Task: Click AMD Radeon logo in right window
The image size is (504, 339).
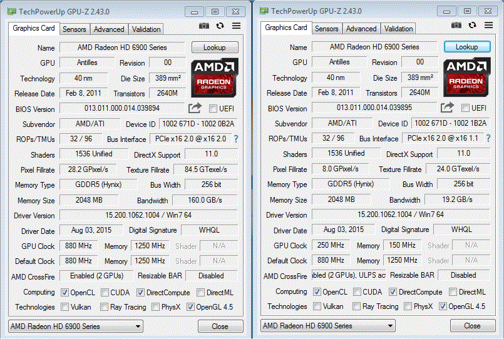Action: coord(467,77)
